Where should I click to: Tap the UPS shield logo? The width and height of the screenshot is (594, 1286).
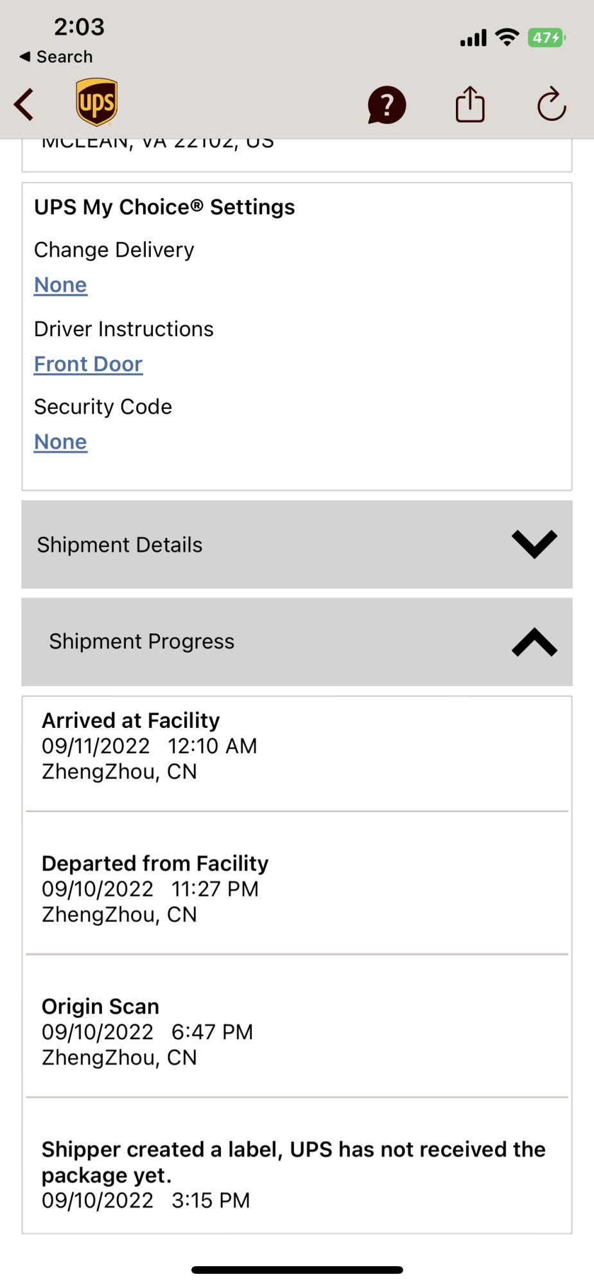click(x=96, y=102)
